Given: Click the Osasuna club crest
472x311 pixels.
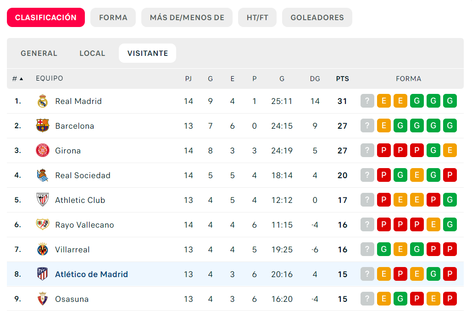Looking at the screenshot, I should tap(42, 299).
